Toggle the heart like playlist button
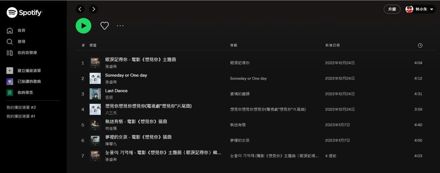This screenshot has width=440, height=173. click(x=104, y=26)
